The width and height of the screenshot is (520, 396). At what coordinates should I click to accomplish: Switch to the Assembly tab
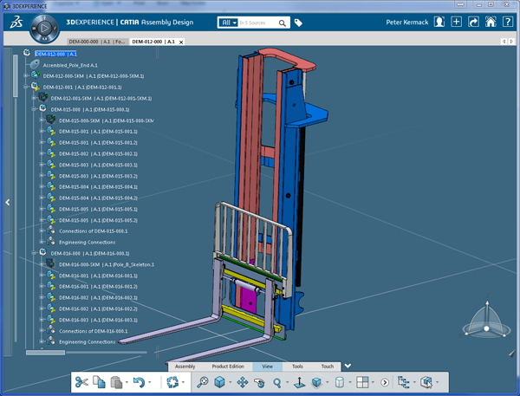point(185,367)
